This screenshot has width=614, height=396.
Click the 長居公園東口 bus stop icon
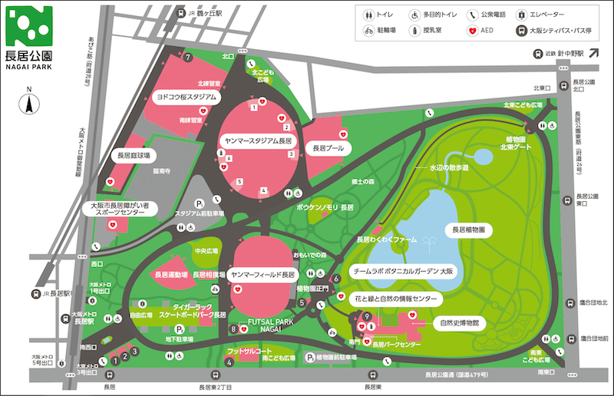[567, 200]
